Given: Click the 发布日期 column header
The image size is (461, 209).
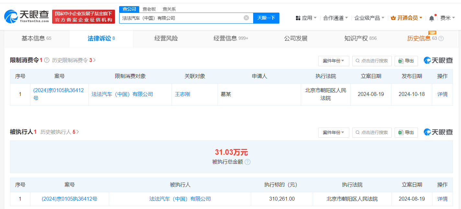Looking at the screenshot, I should [x=412, y=77].
